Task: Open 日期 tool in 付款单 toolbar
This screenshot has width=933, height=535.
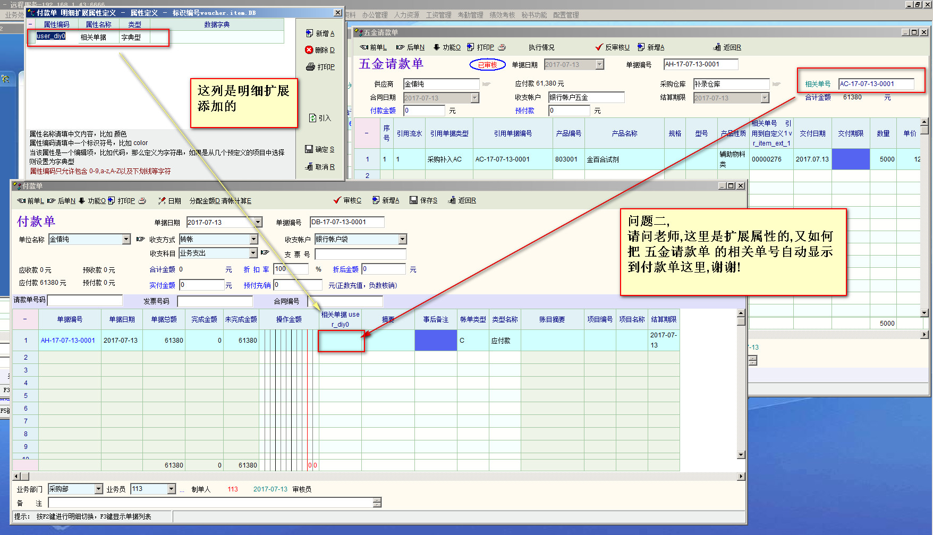Action: (162, 201)
